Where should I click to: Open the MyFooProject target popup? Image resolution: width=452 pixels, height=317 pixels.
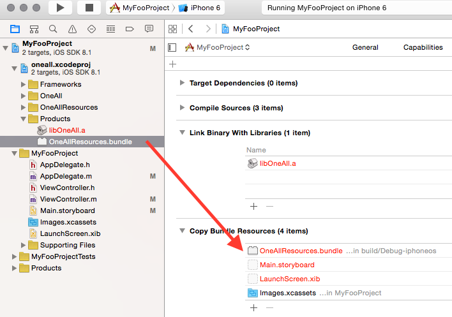click(x=217, y=47)
